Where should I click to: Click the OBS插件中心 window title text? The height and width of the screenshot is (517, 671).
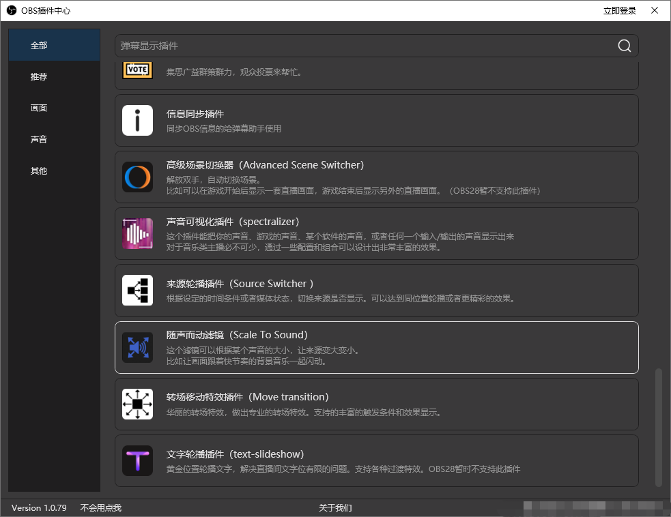(x=46, y=11)
